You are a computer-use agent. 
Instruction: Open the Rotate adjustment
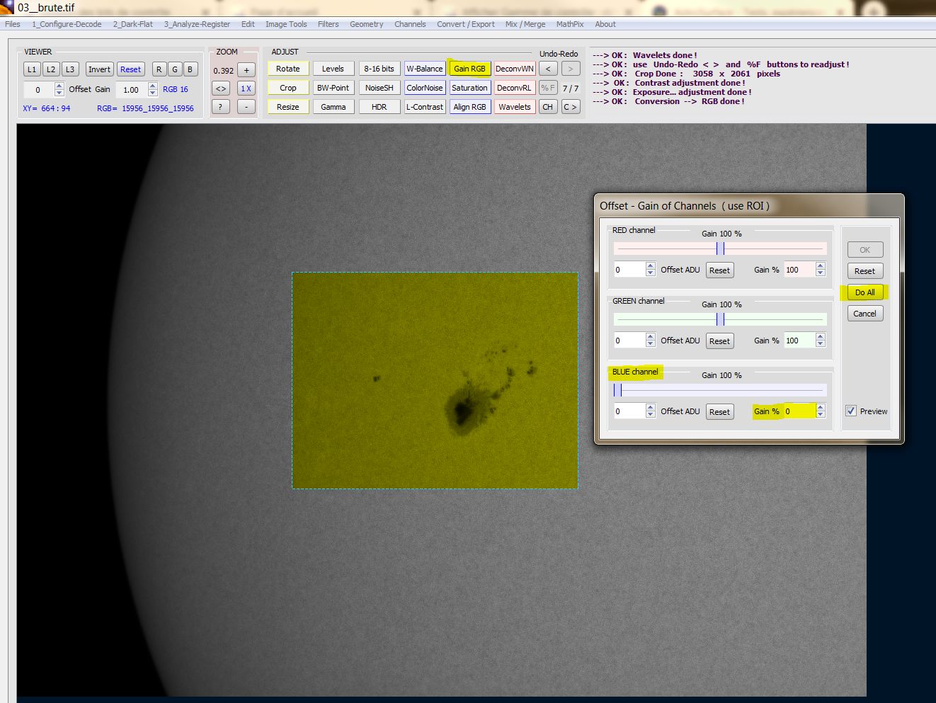[288, 69]
